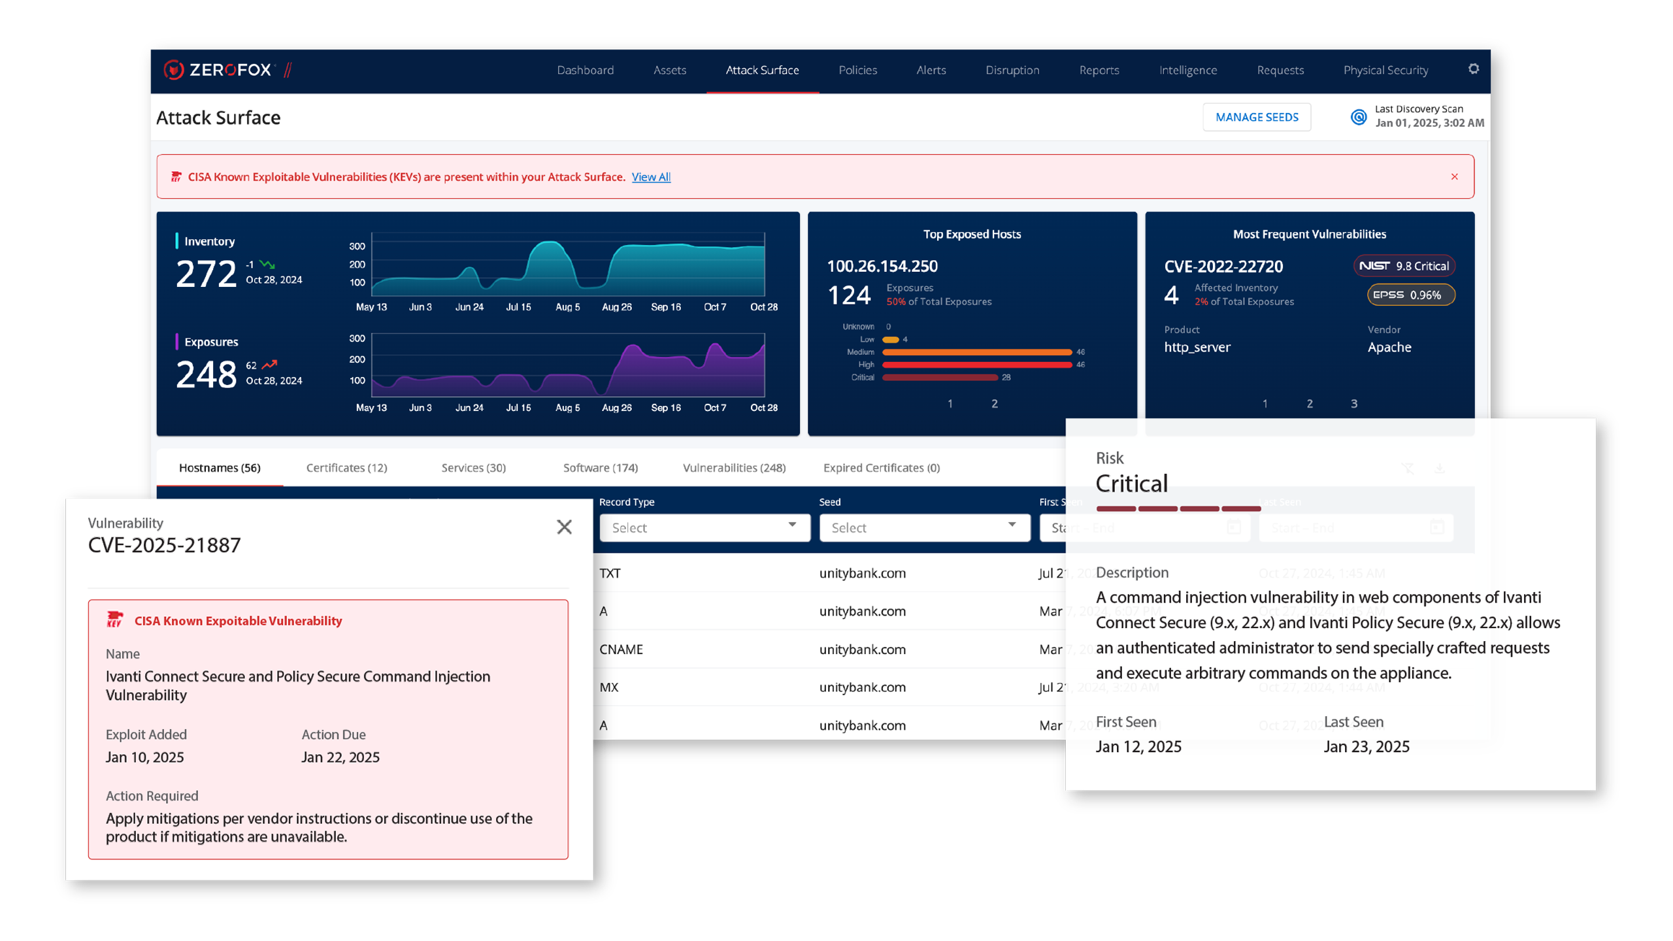The width and height of the screenshot is (1673, 941).
Task: Dismiss the CISA KEV alert banner
Action: (1454, 176)
